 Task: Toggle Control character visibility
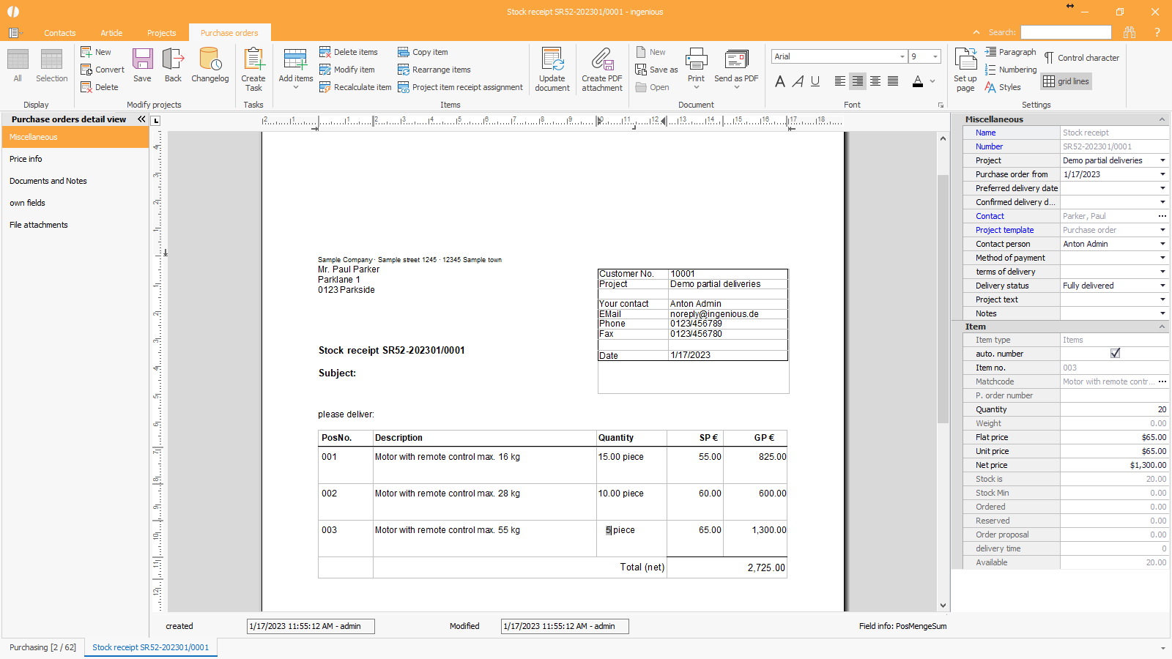(x=1081, y=58)
